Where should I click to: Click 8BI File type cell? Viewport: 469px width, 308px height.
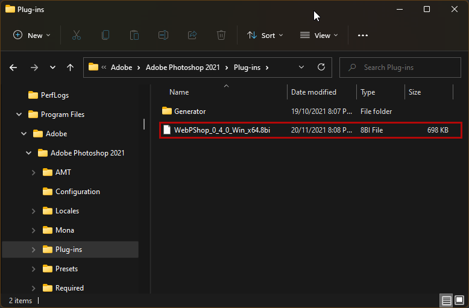(x=371, y=130)
